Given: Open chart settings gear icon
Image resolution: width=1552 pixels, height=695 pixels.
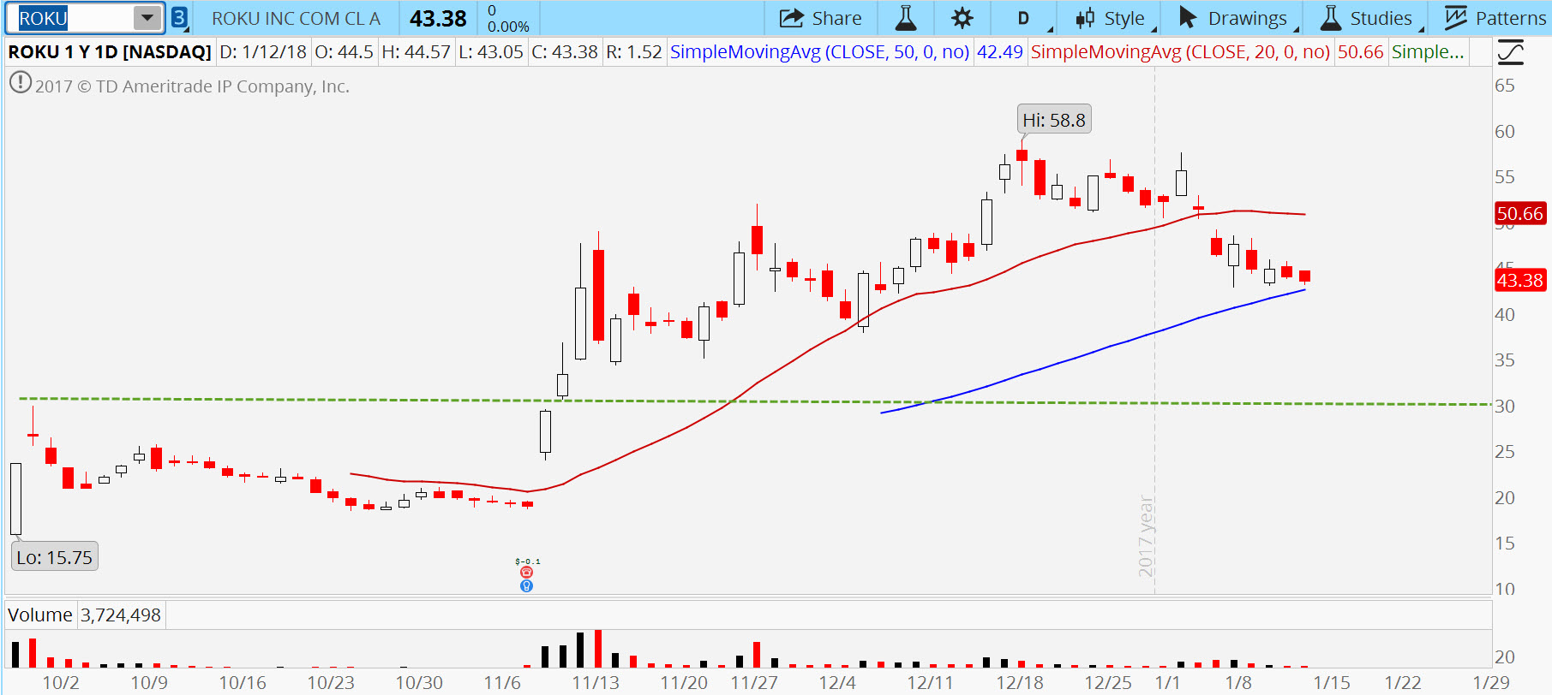Looking at the screenshot, I should click(962, 18).
